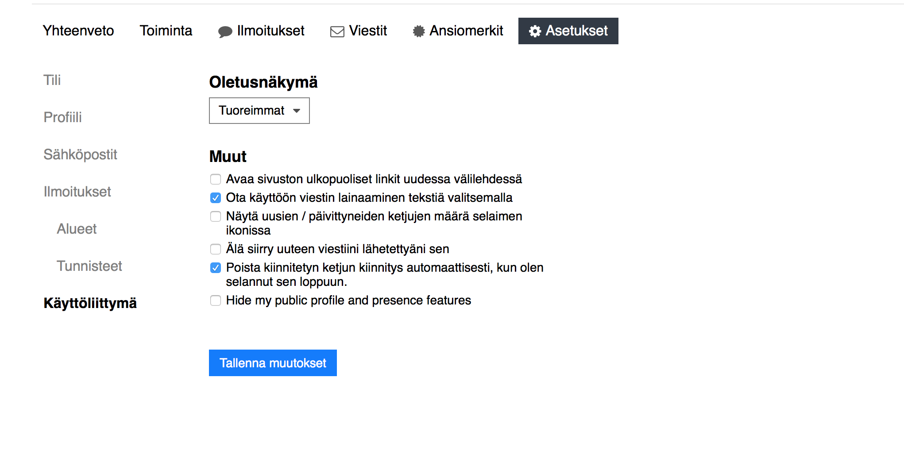Click the badge icon beside Ansiomerkit

(418, 31)
